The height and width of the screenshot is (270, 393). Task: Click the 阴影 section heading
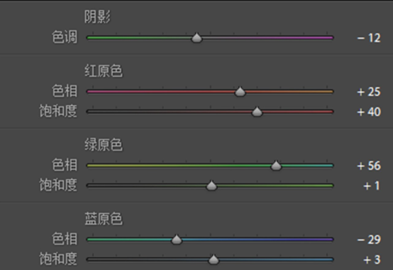click(x=97, y=17)
